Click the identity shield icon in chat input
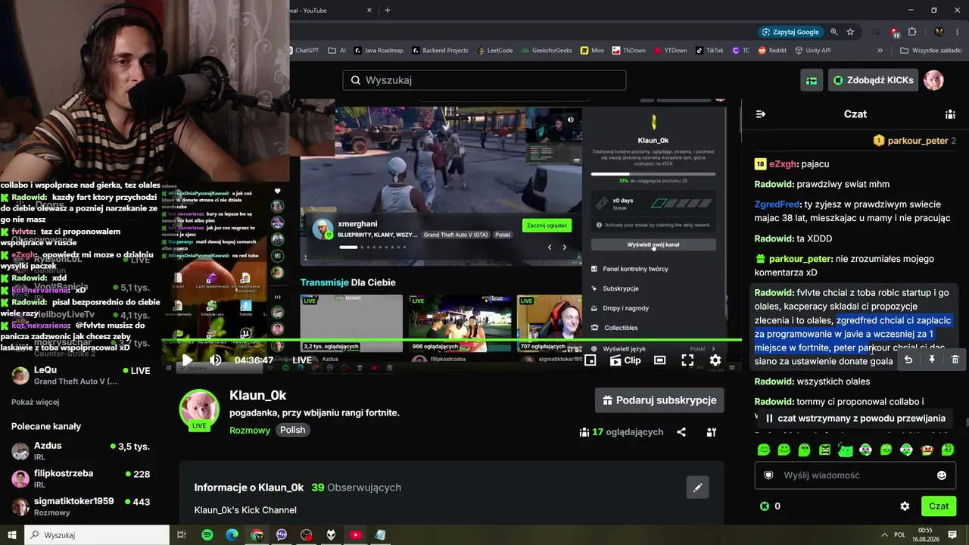The height and width of the screenshot is (545, 969). (769, 475)
